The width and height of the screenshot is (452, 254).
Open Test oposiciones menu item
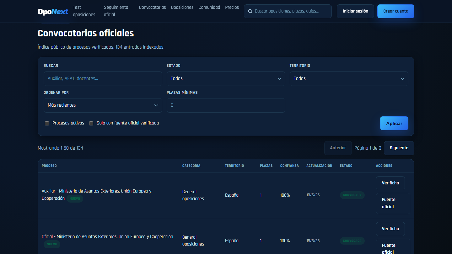tap(84, 11)
